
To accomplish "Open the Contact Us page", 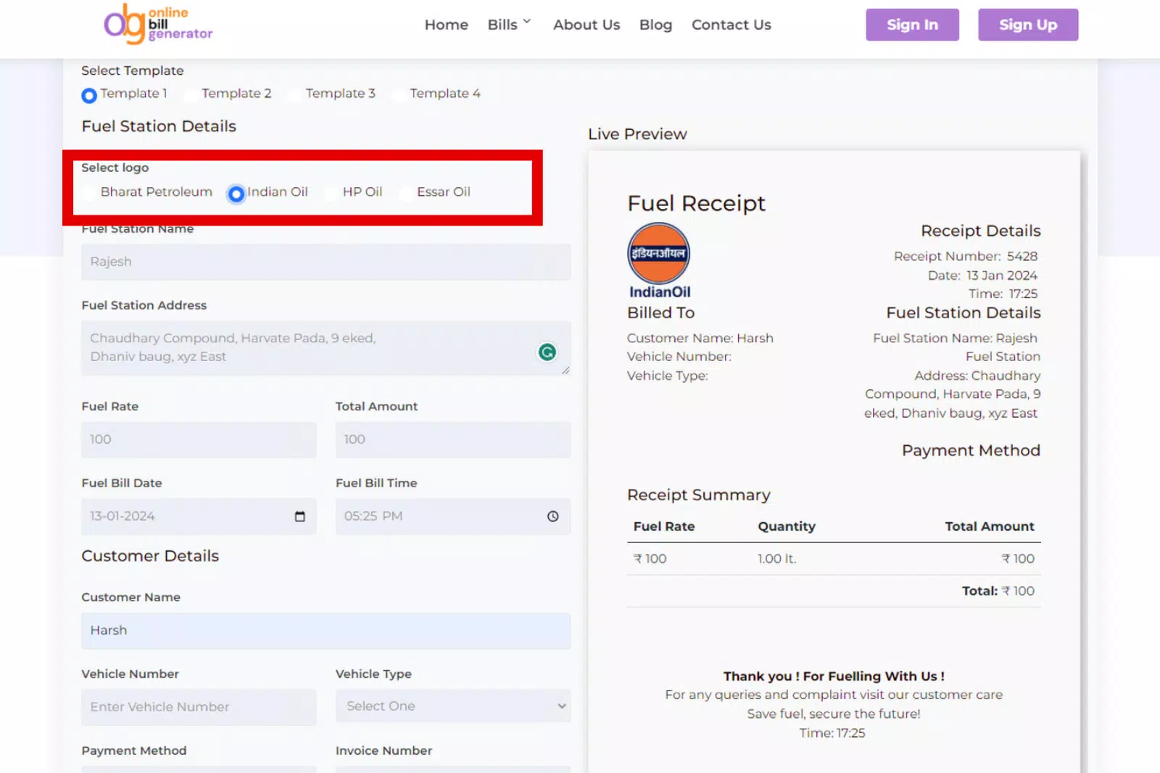I will point(731,25).
